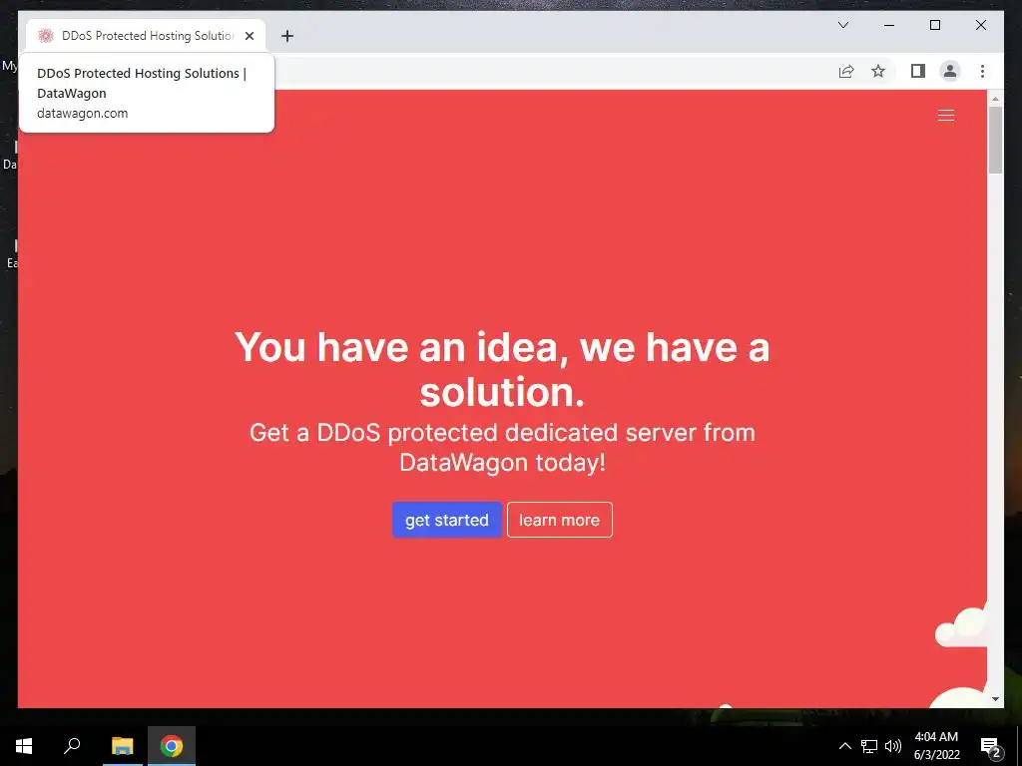Click the get started button

(x=446, y=520)
